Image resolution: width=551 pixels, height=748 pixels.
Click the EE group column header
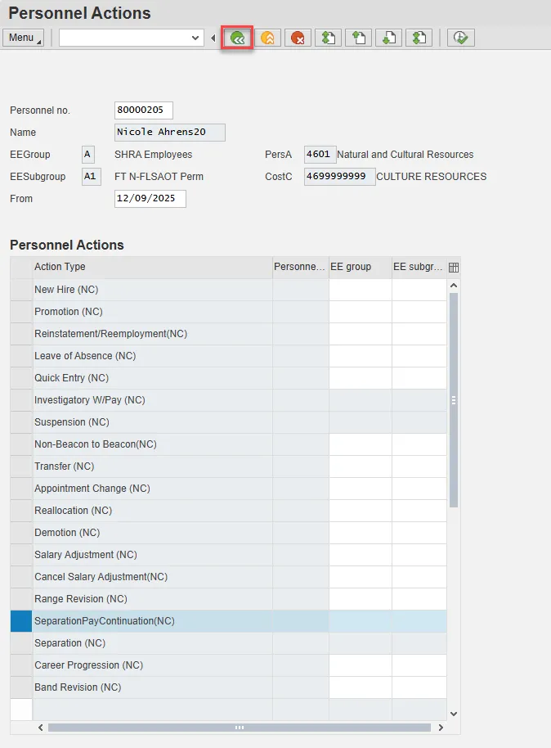pos(360,267)
